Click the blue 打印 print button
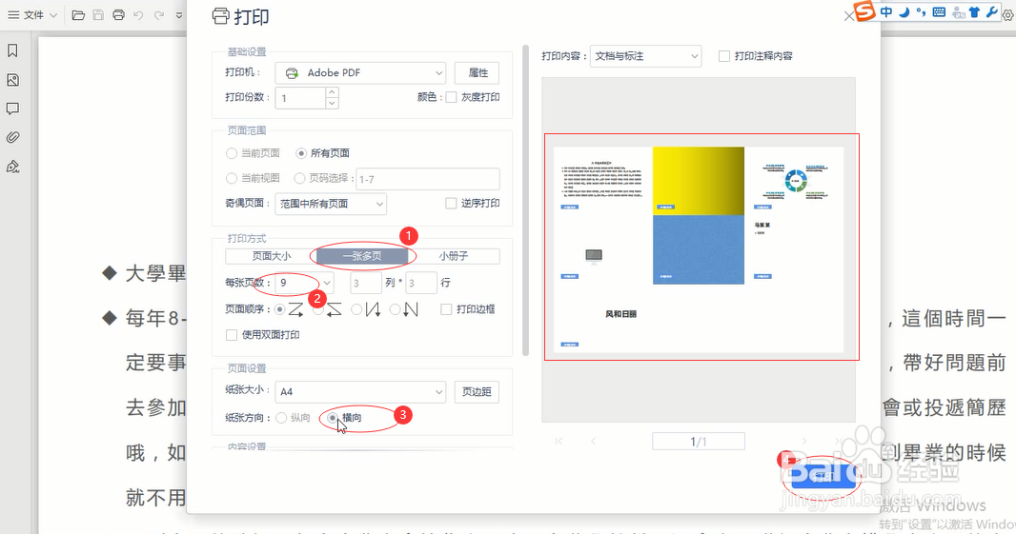This screenshot has width=1016, height=534. [x=823, y=477]
